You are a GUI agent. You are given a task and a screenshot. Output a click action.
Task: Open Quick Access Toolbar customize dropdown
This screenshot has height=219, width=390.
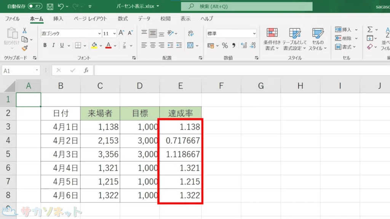[x=90, y=6]
